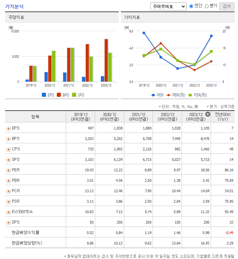Screen dimensions: 238x259
Task: Click the 전년대비 (YoY) column header
Action: pyautogui.click(x=223, y=117)
